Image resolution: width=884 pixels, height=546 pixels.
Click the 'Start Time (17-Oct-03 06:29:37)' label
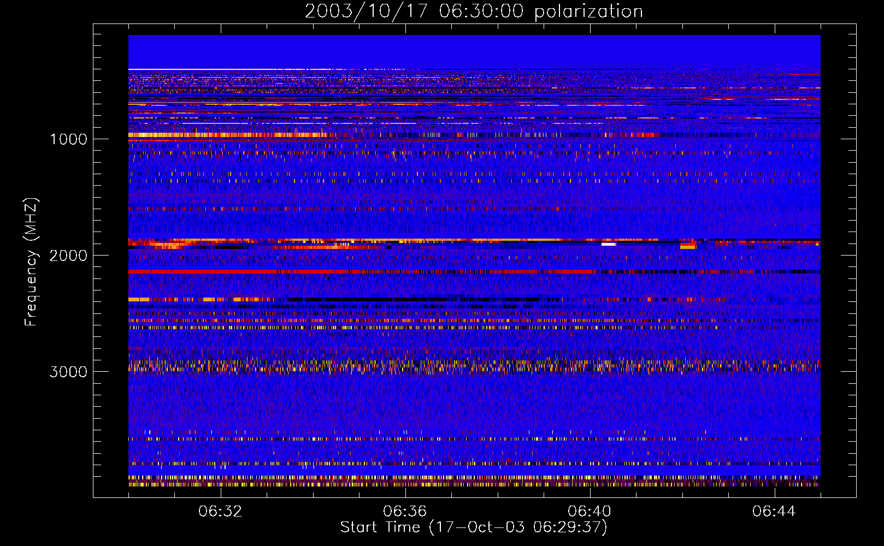tap(474, 527)
